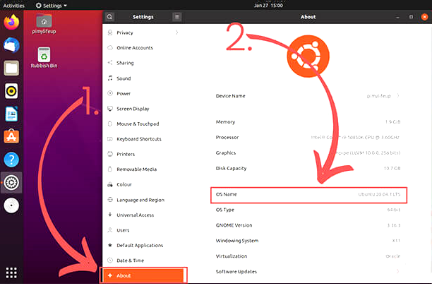Image resolution: width=432 pixels, height=293 pixels.
Task: Minimize the Settings window
Action: (x=397, y=17)
